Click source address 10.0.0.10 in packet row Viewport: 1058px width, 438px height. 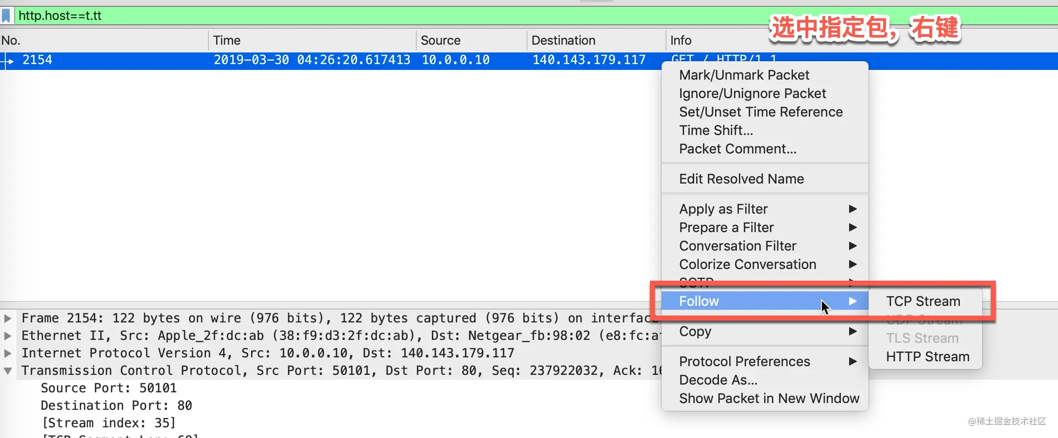(x=456, y=60)
